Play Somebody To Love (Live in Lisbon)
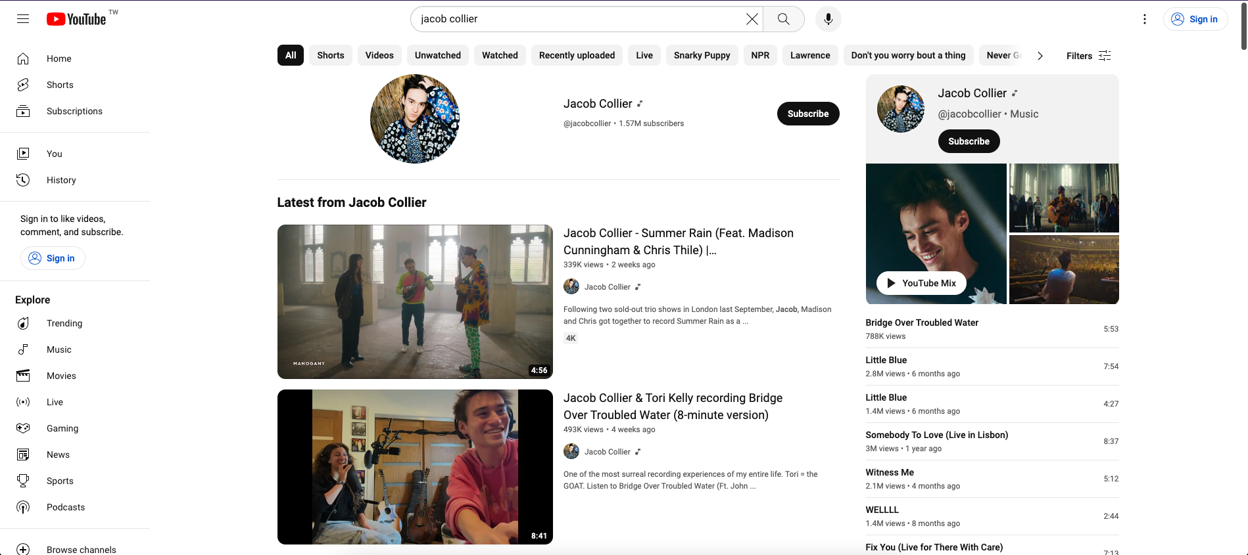This screenshot has width=1248, height=555. (992, 441)
